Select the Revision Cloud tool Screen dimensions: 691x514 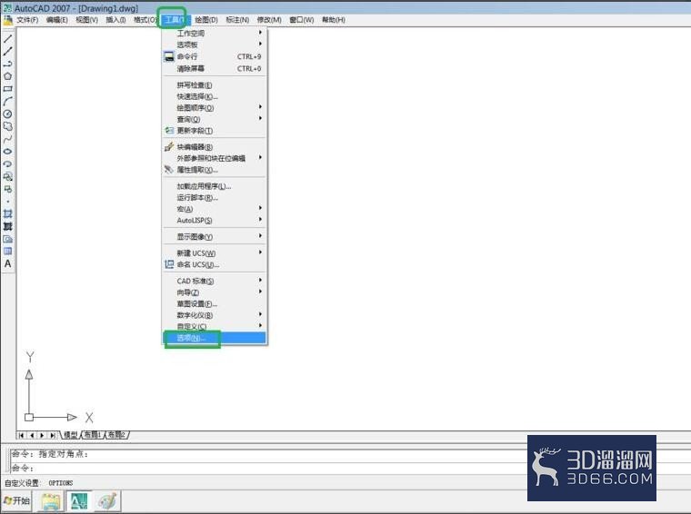[x=7, y=126]
